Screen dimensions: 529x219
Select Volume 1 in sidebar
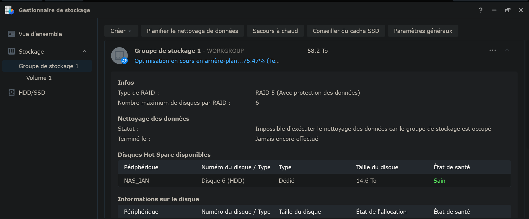39,78
